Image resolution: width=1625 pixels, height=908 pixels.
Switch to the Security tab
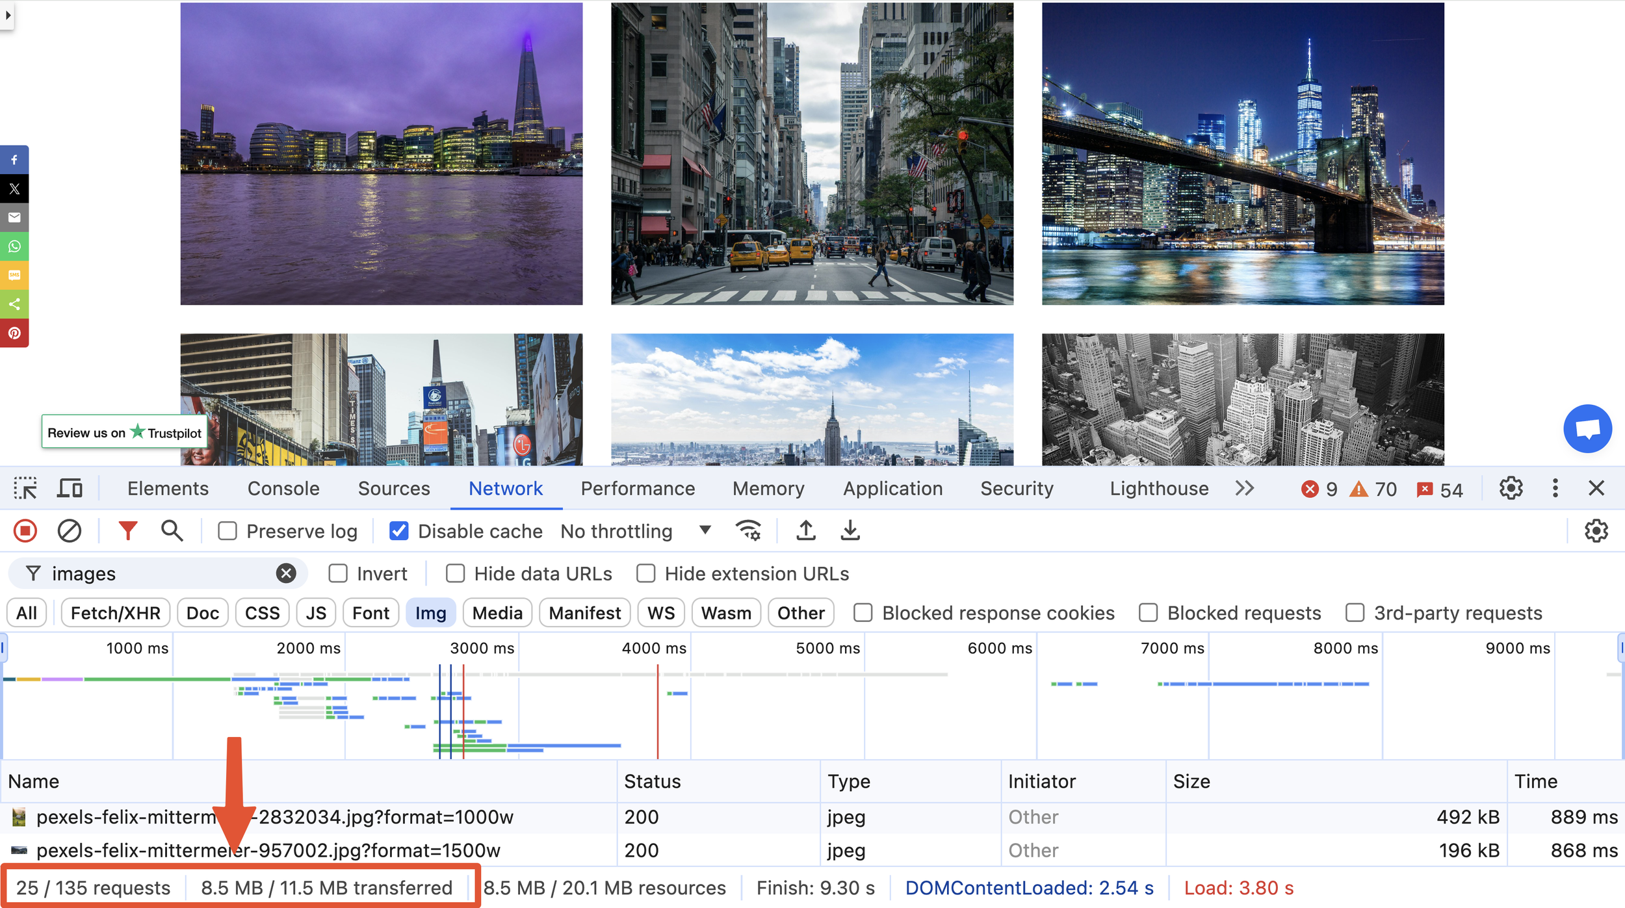[x=1017, y=488]
